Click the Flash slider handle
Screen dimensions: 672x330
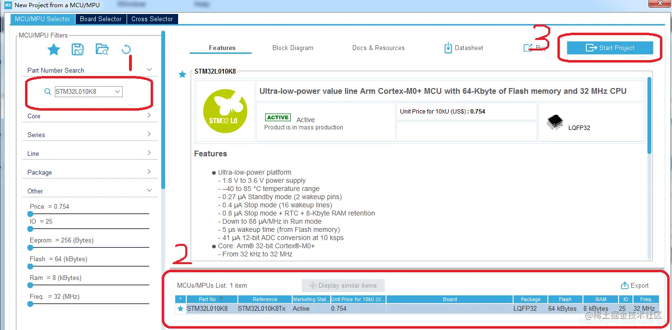click(30, 267)
